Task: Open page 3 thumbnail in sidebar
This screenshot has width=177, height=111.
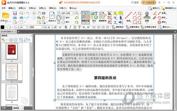Action: point(12,92)
